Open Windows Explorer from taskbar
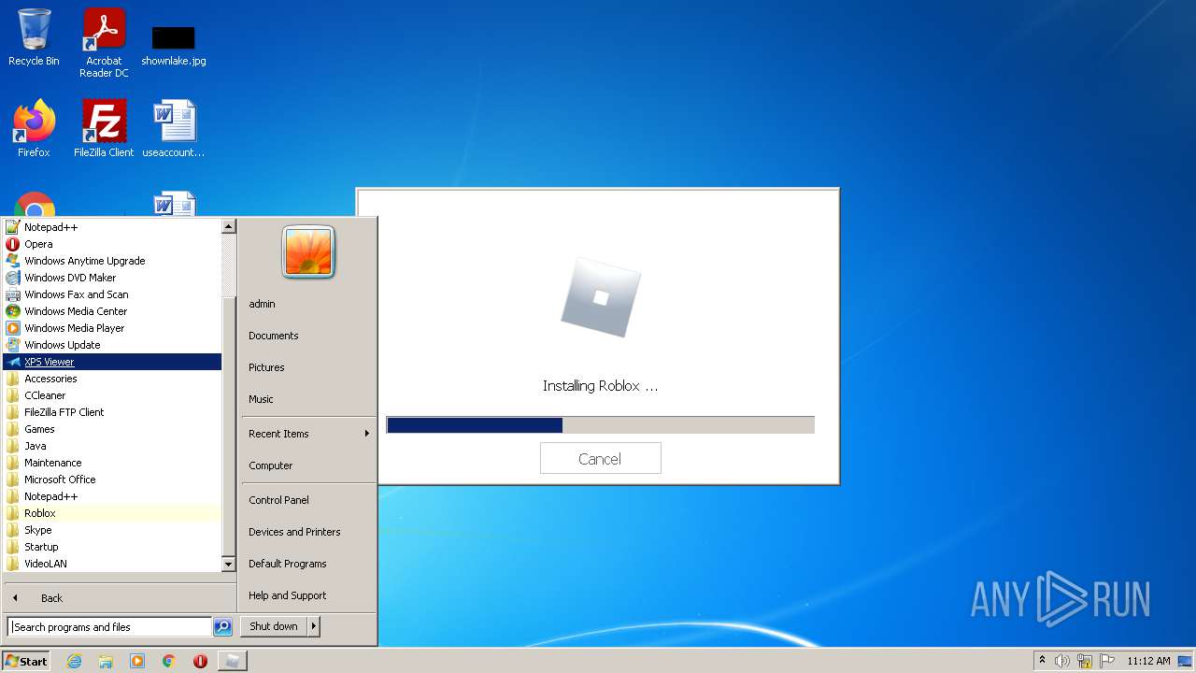 click(106, 661)
